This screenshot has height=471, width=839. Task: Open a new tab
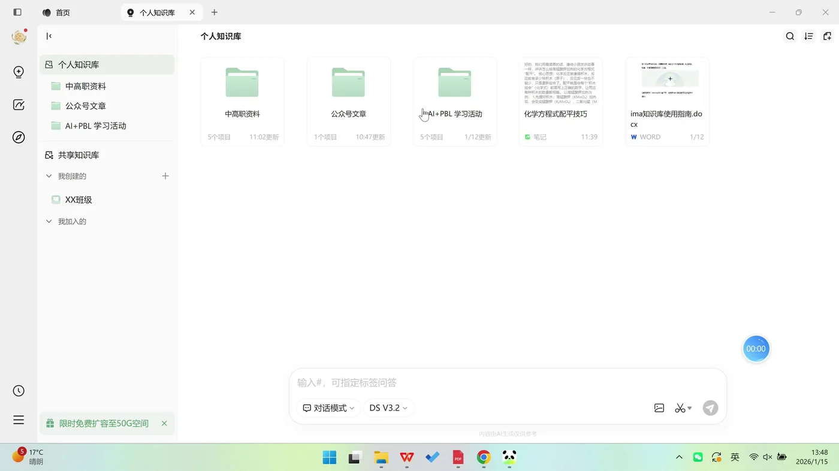click(215, 12)
